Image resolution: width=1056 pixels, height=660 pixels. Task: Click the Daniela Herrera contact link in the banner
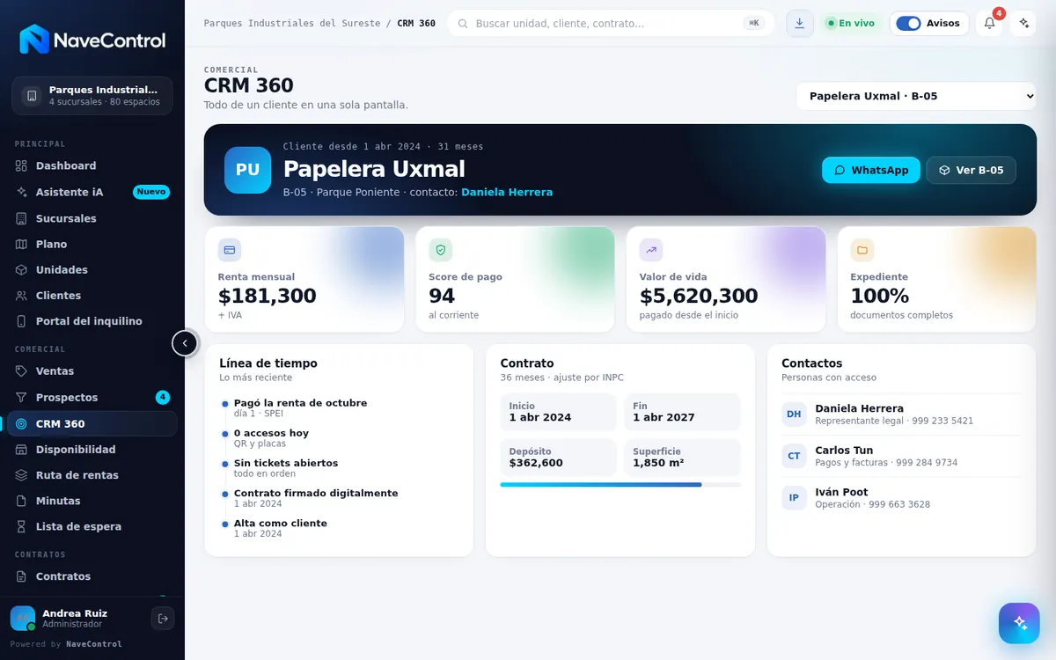(507, 192)
